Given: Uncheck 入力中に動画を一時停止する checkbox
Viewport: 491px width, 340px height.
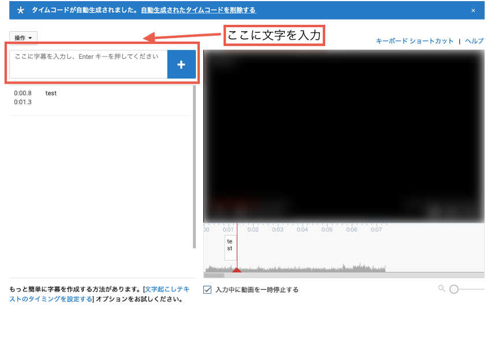Looking at the screenshot, I should pos(207,290).
